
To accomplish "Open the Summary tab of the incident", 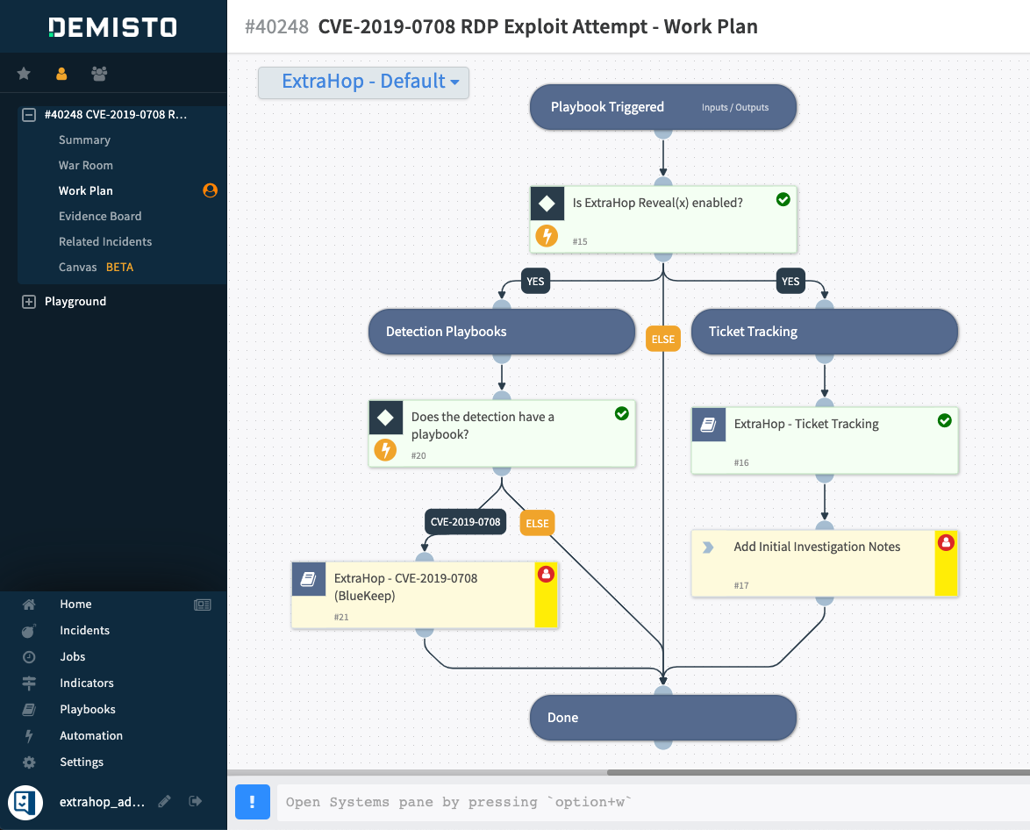I will click(84, 140).
